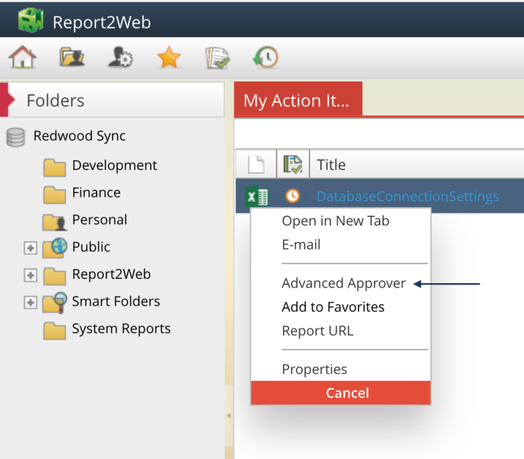Click the Development folder icon

click(x=54, y=167)
